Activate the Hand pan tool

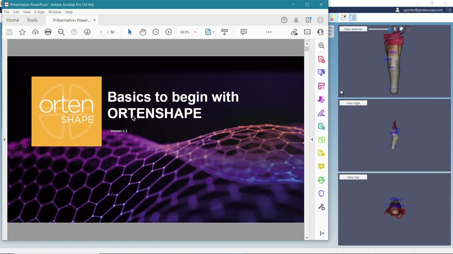pos(143,32)
